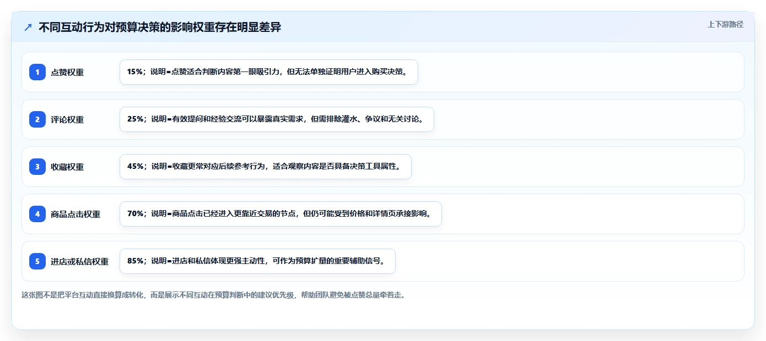Open the 70% 商品点击 description box
This screenshot has width=766, height=341.
(280, 214)
